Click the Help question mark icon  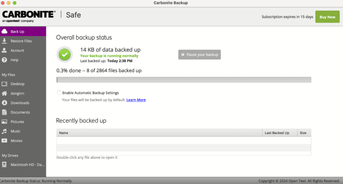4,60
